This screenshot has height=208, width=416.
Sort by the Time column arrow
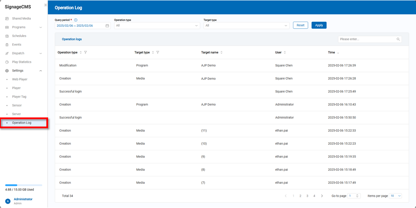point(338,52)
